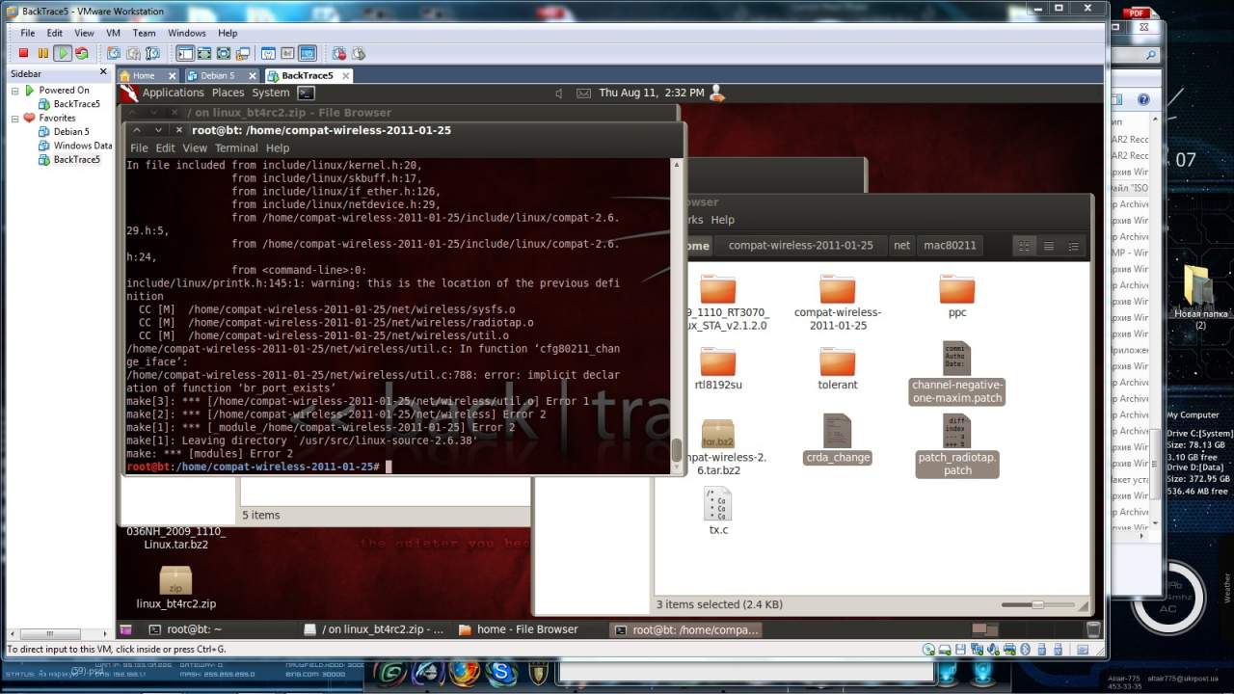Click the workspace switcher in bottom panel
The height and width of the screenshot is (694, 1234).
click(x=984, y=629)
